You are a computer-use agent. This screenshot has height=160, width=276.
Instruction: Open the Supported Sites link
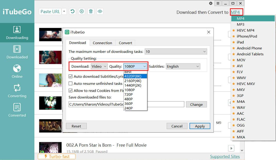coord(225,156)
